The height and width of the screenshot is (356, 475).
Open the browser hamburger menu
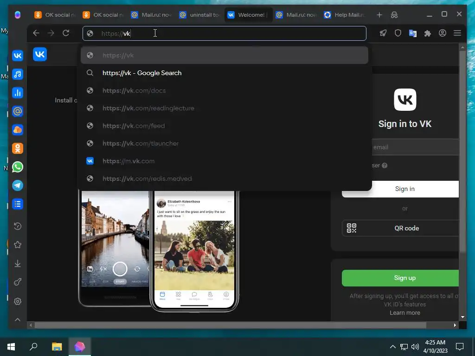[x=457, y=33]
